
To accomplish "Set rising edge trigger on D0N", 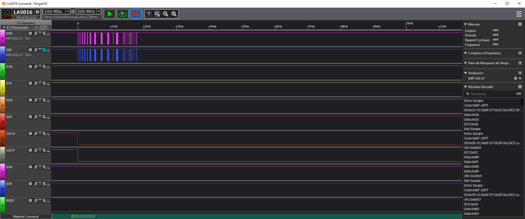I will pos(36,34).
